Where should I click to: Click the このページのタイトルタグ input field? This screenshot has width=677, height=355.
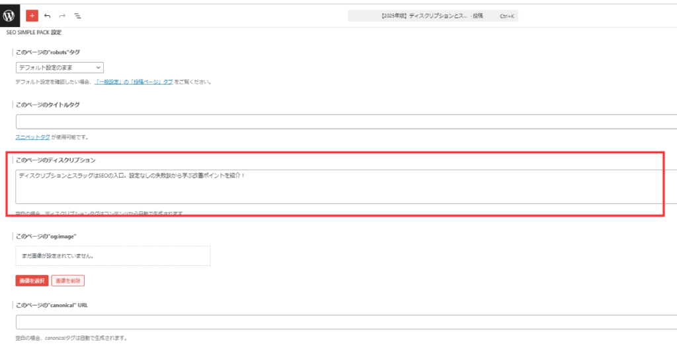[344, 121]
